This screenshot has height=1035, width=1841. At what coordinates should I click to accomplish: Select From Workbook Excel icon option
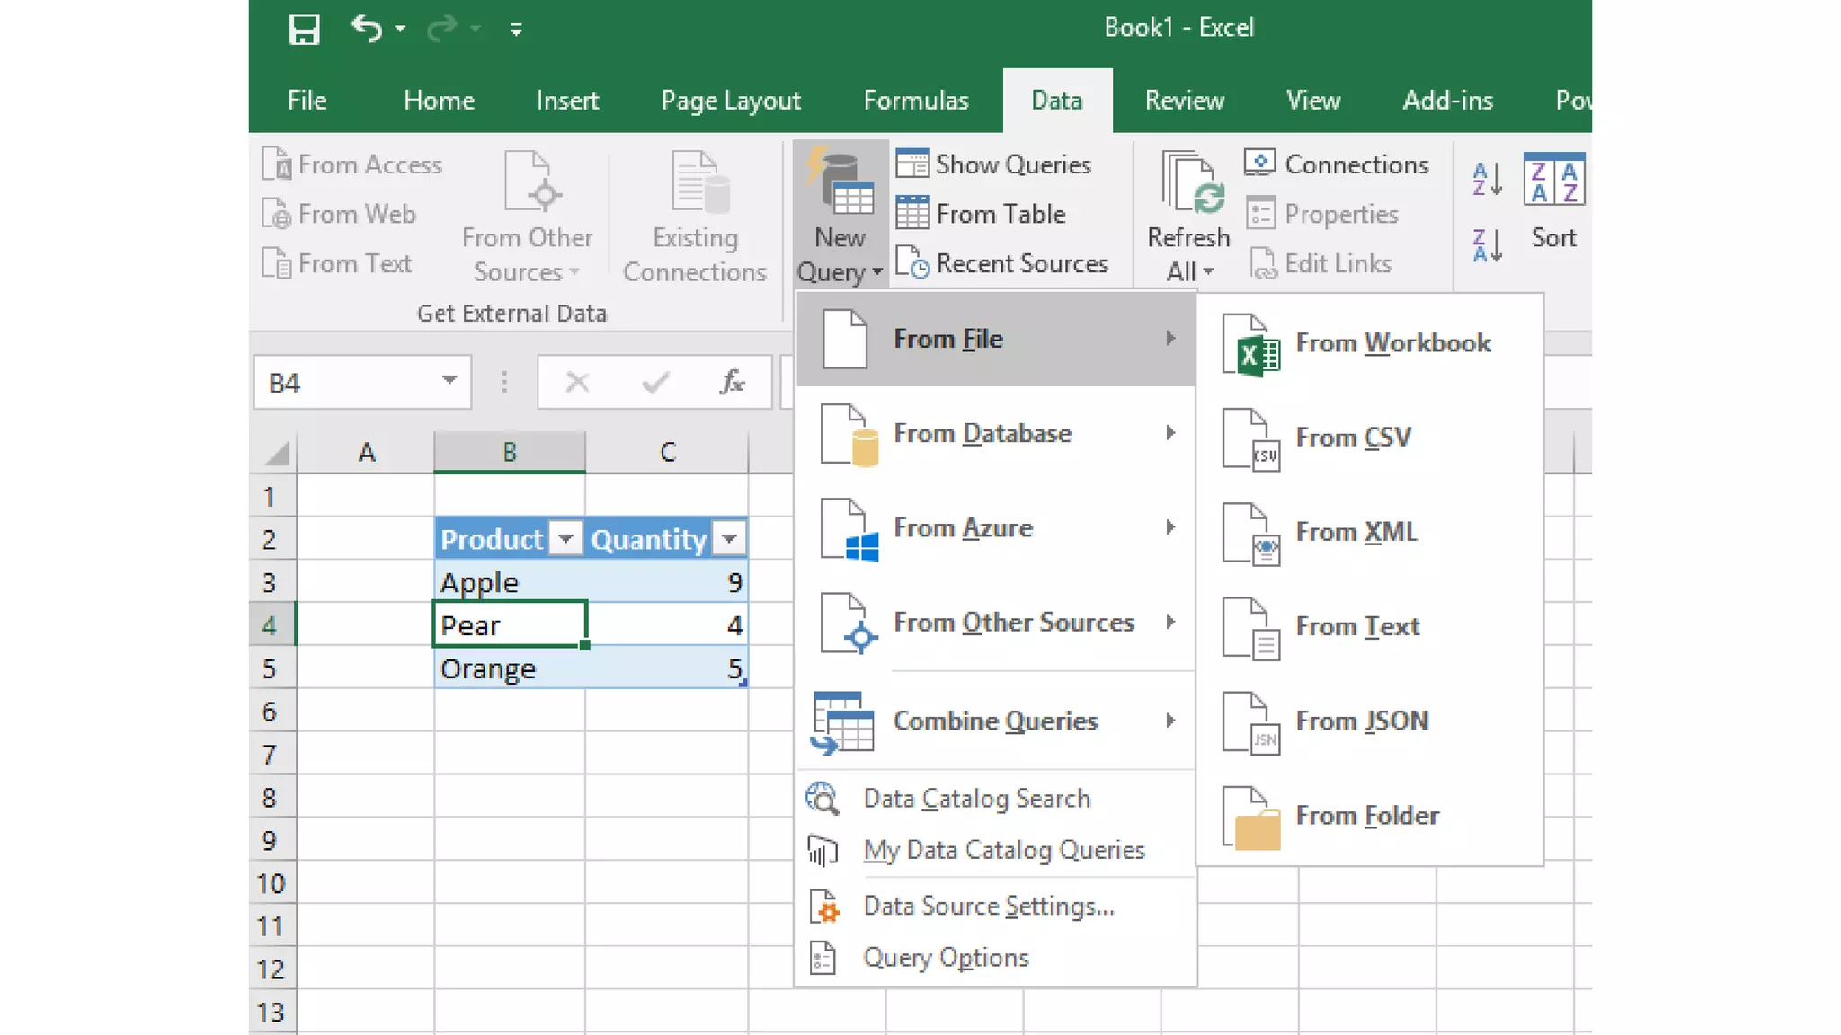1368,343
